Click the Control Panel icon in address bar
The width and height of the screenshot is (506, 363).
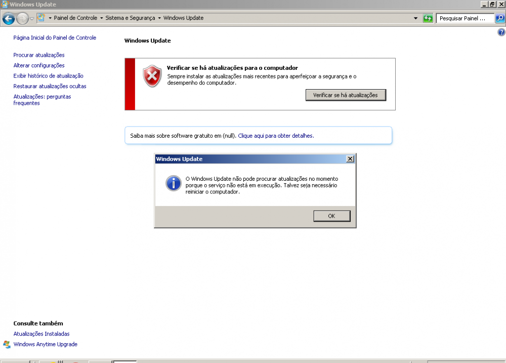coord(41,18)
